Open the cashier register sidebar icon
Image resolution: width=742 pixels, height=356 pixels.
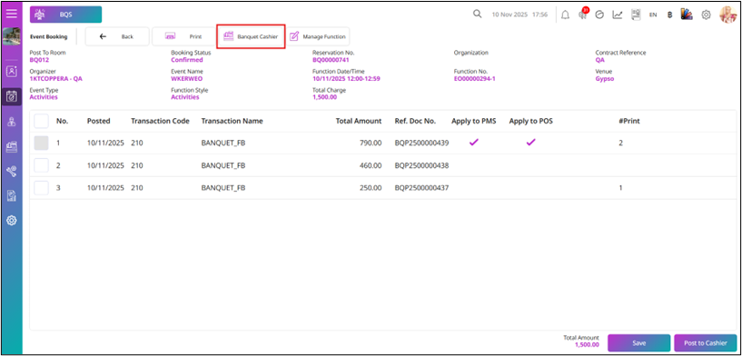point(12,147)
